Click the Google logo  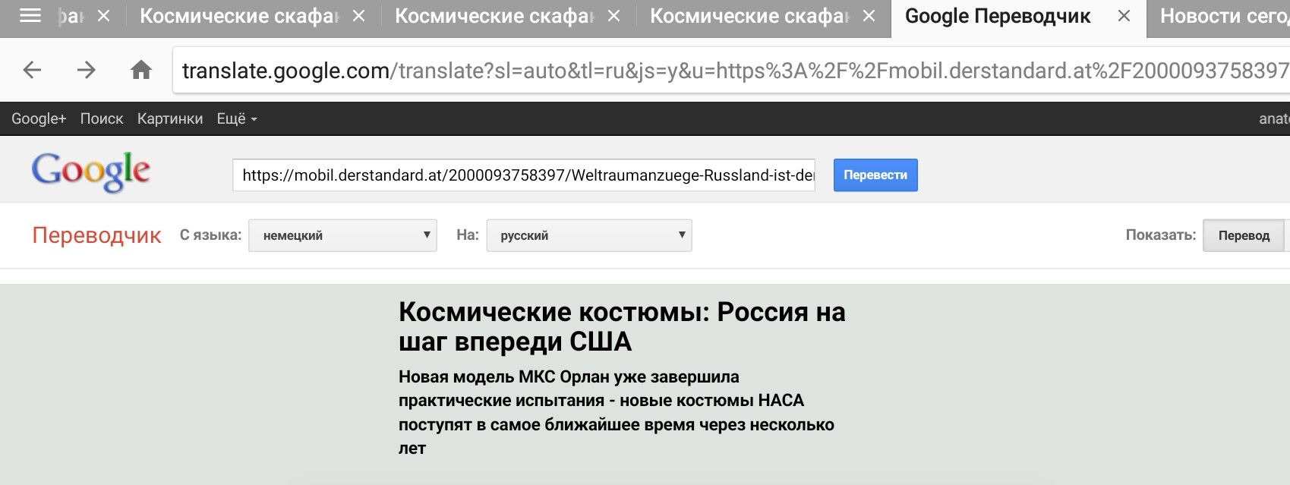coord(90,171)
